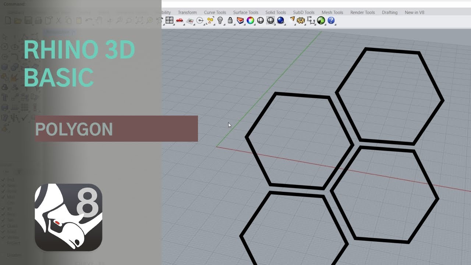Open Help with the question mark icon
471x265 pixels.
331,21
